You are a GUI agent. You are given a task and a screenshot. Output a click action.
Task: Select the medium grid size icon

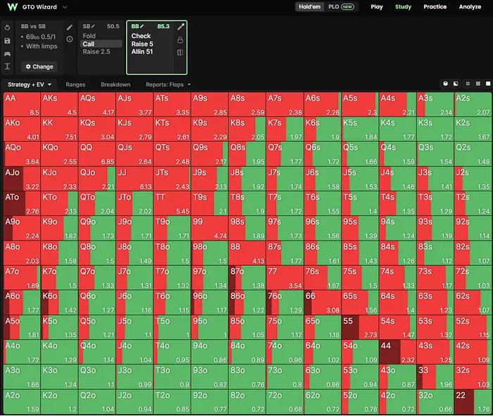click(478, 83)
